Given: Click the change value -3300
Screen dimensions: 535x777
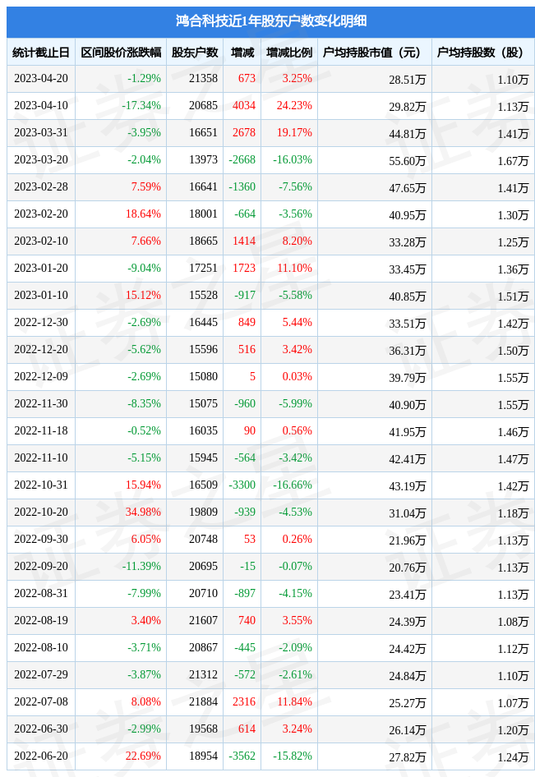Looking at the screenshot, I should pos(242,485).
